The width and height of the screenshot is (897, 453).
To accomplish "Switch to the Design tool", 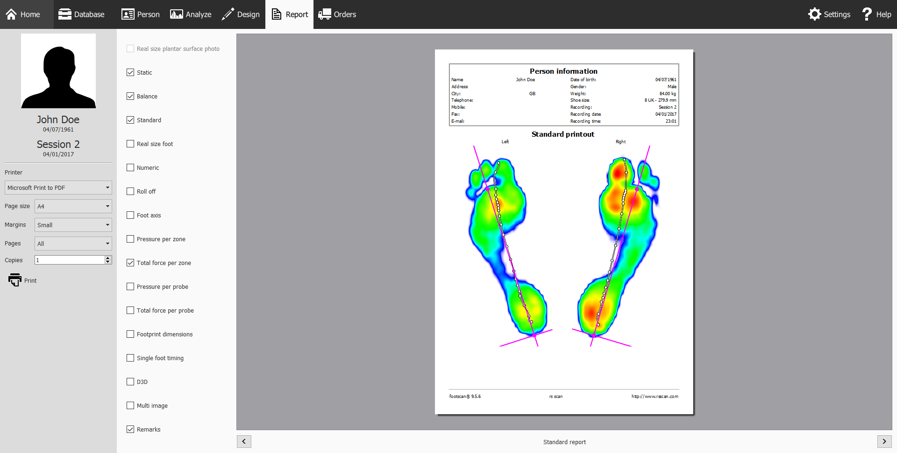I will pos(241,14).
